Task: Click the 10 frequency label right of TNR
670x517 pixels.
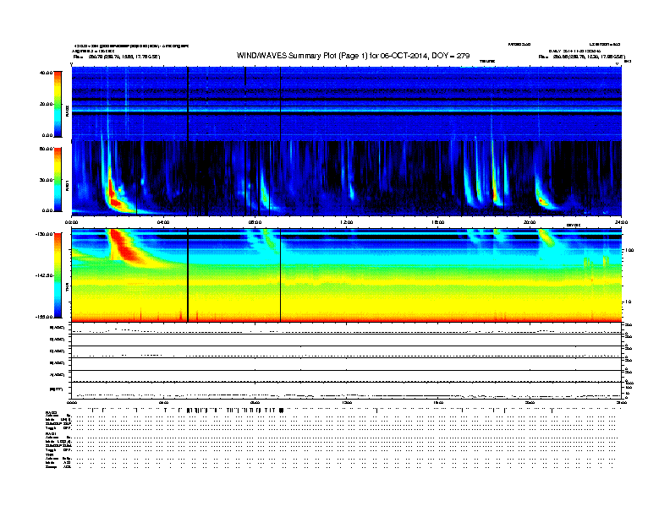Action: pos(628,302)
